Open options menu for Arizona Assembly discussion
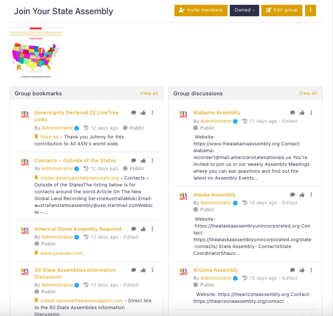 click(311, 270)
